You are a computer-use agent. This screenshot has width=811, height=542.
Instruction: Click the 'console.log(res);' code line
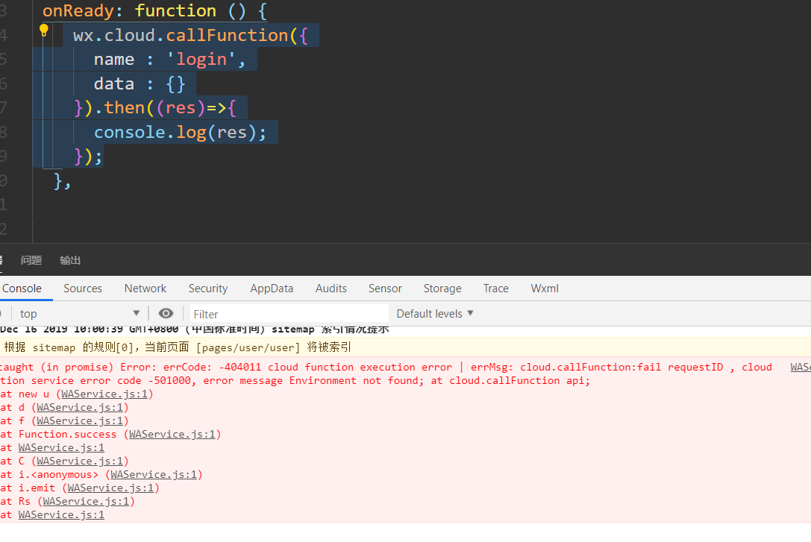(x=180, y=132)
